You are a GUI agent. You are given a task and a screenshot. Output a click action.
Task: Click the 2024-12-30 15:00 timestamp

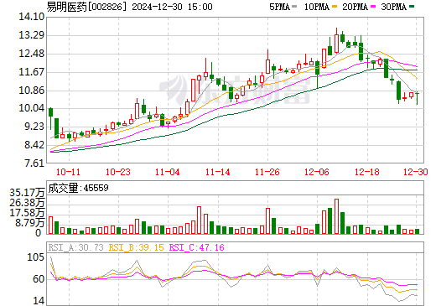[172, 7]
